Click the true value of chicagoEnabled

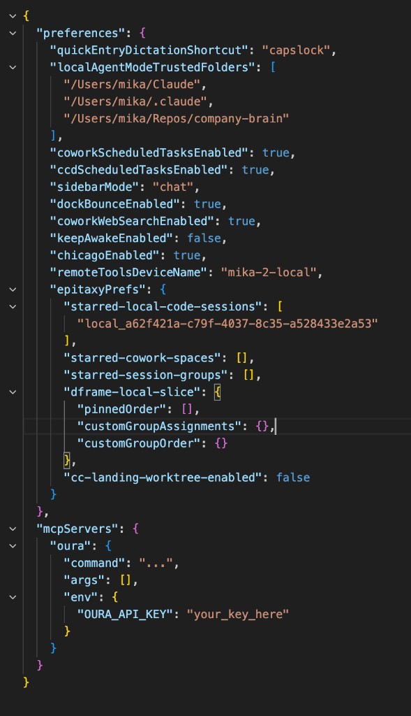[x=187, y=255]
